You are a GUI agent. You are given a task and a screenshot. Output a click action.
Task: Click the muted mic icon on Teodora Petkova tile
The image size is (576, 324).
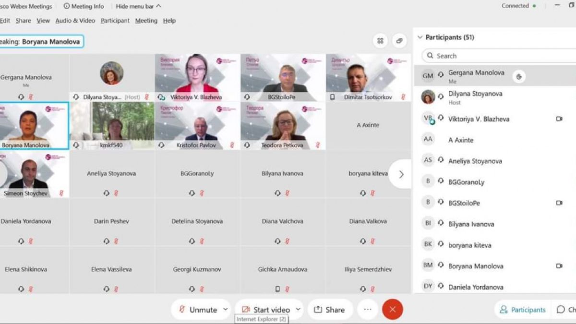tap(317, 145)
